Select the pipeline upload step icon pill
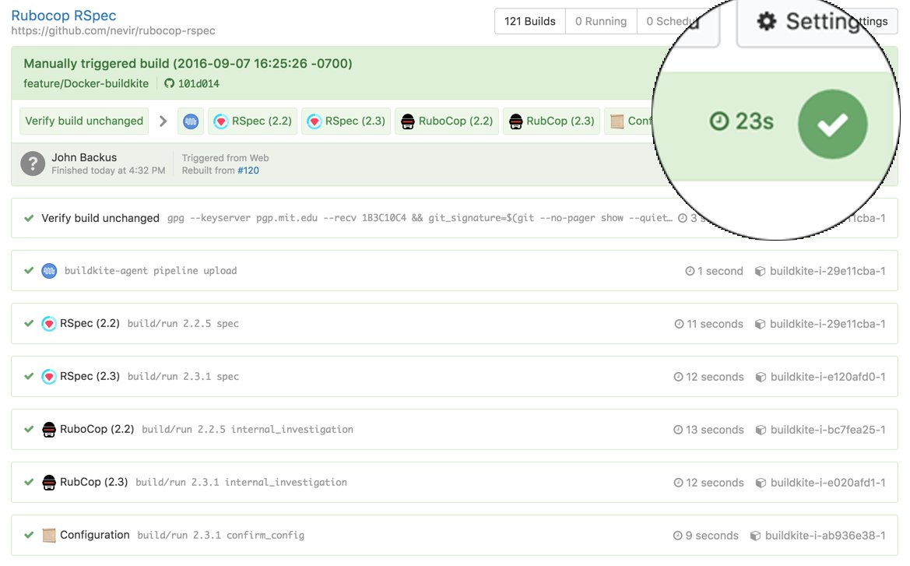910x566 pixels. pos(191,121)
